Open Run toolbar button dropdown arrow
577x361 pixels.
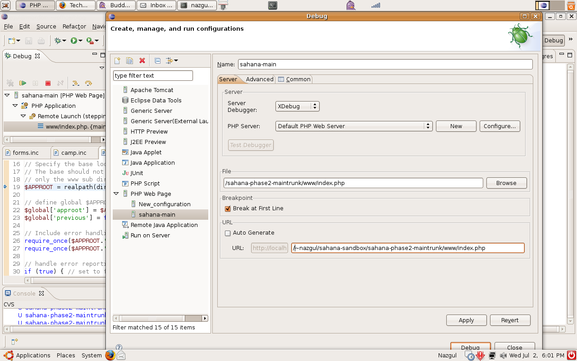[80, 41]
